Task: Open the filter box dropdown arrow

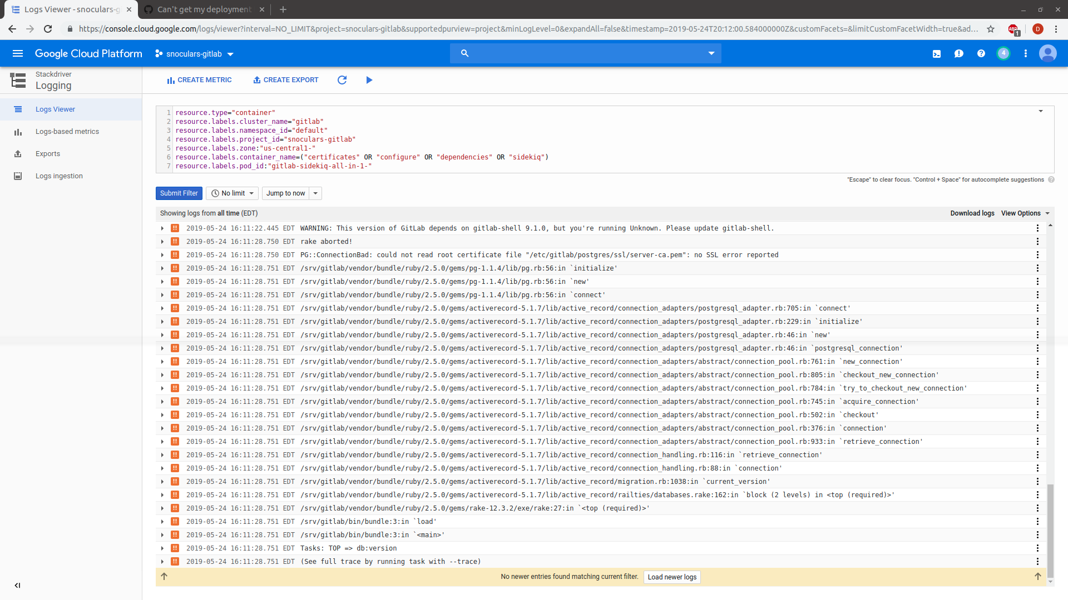Action: click(1041, 111)
